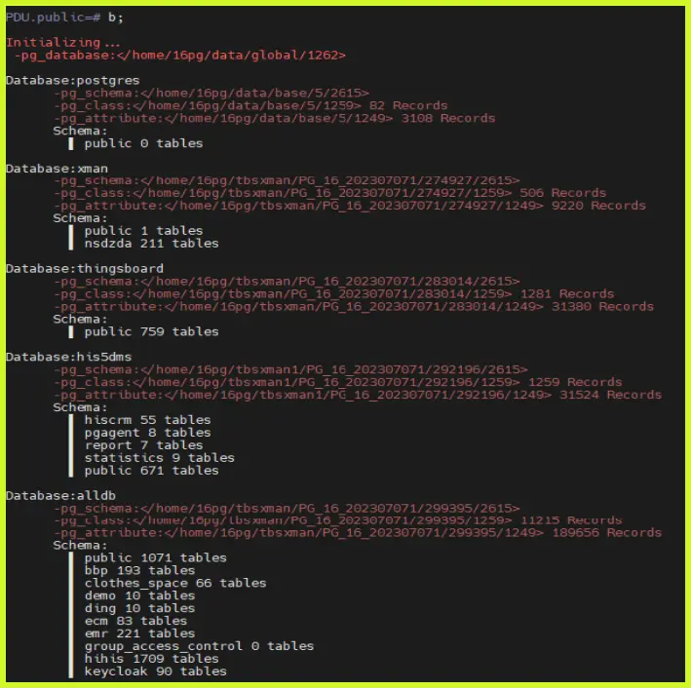Click xman pg_attribute 9220 Records line
This screenshot has height=690, width=692.
pyautogui.click(x=350, y=206)
